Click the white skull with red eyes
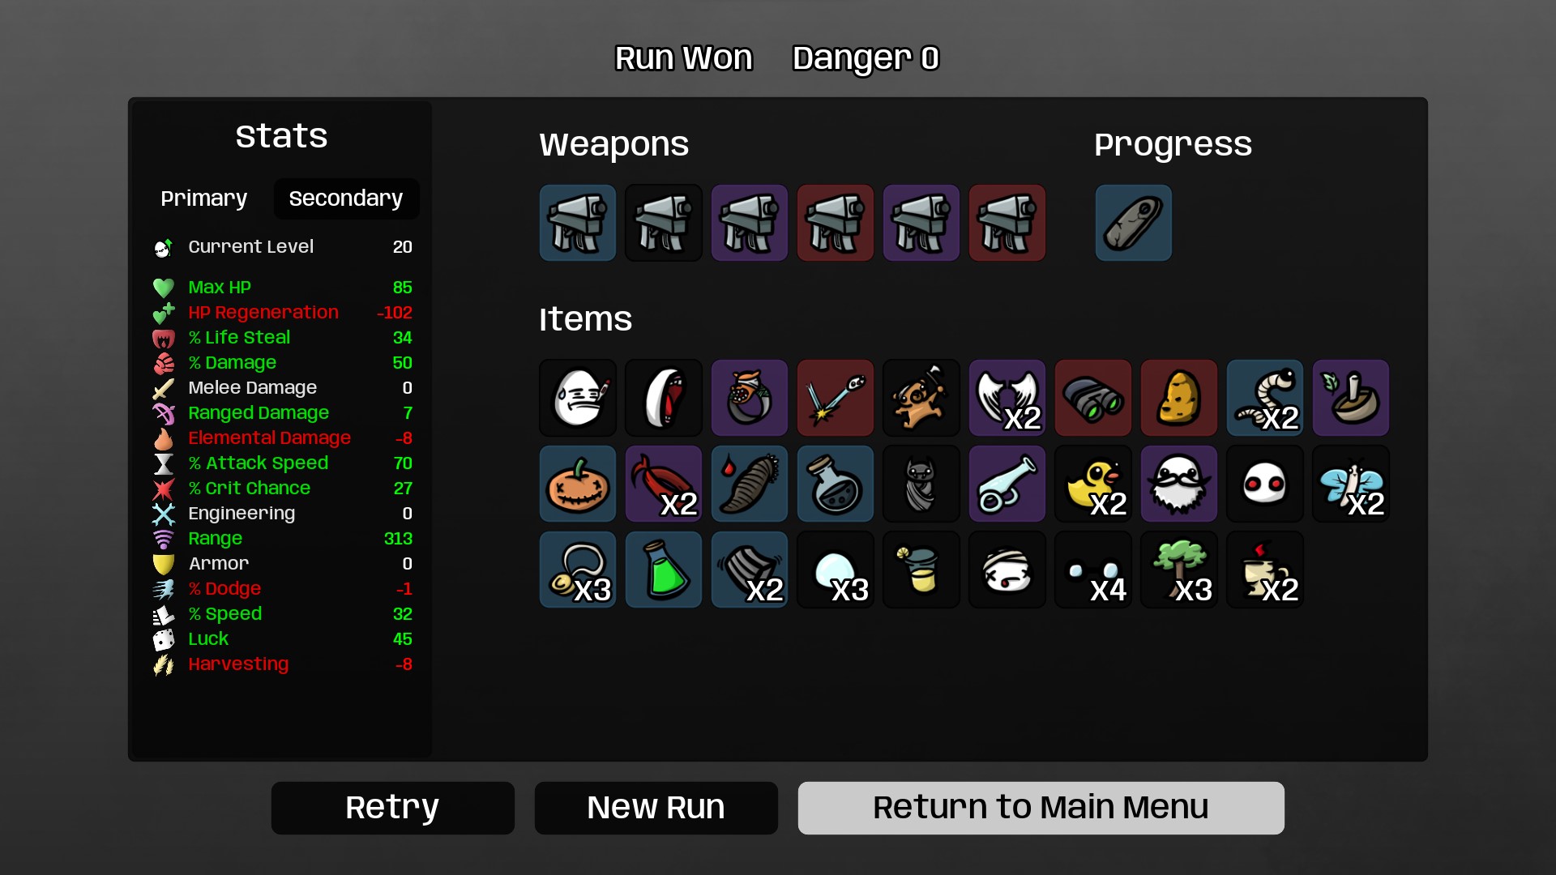This screenshot has width=1556, height=875. coord(1265,484)
